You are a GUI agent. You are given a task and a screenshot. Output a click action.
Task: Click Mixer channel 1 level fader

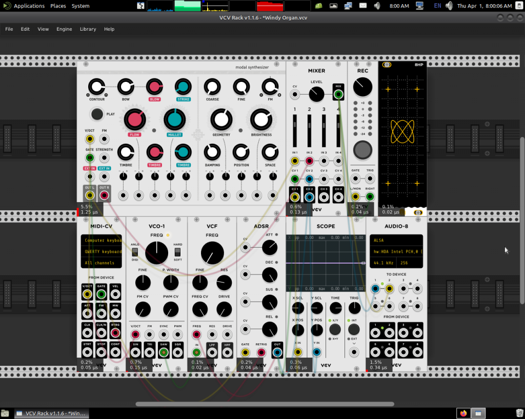tap(295, 130)
